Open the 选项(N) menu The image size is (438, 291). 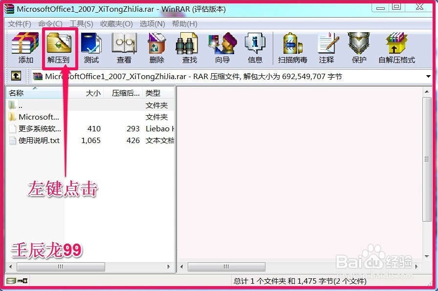coord(152,24)
